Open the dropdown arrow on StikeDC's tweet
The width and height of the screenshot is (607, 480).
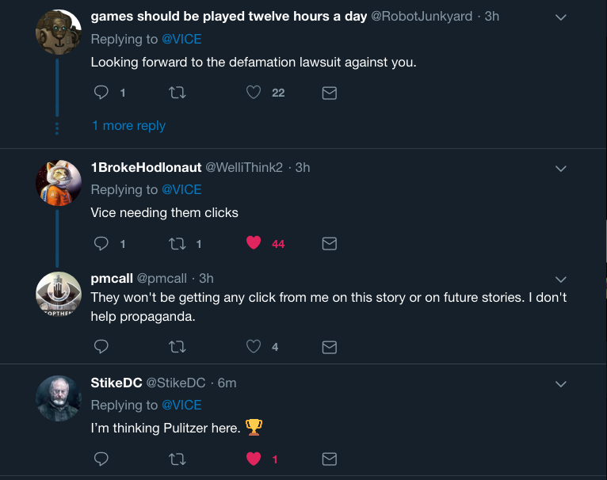(560, 383)
